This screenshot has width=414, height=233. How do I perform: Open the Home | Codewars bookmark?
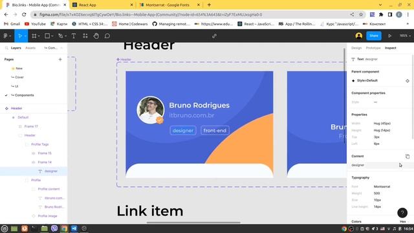click(x=129, y=24)
